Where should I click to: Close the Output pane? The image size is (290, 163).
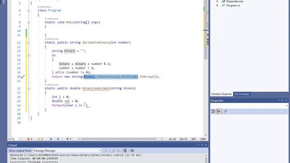click(206, 145)
